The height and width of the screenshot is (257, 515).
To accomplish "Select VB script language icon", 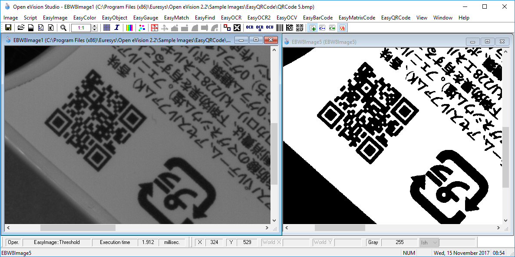I will coord(343,28).
